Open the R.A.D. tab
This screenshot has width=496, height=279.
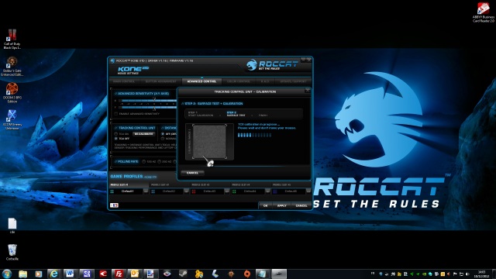(x=265, y=81)
